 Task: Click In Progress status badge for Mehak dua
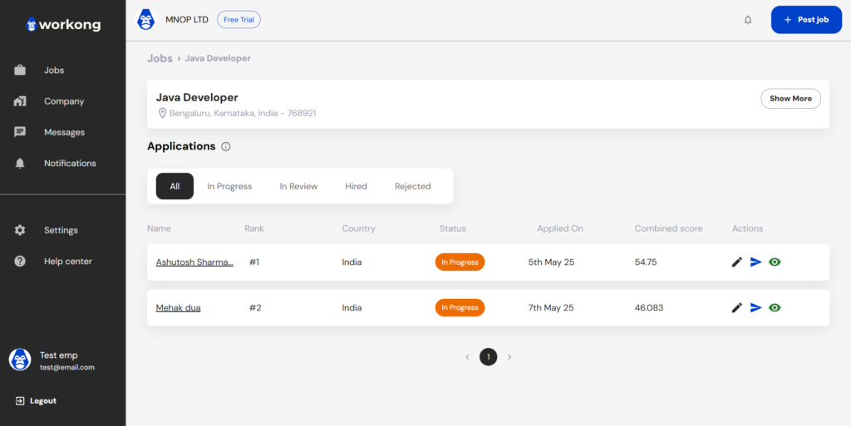click(460, 308)
